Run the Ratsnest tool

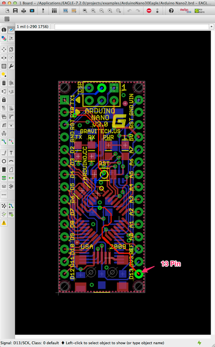4,206
